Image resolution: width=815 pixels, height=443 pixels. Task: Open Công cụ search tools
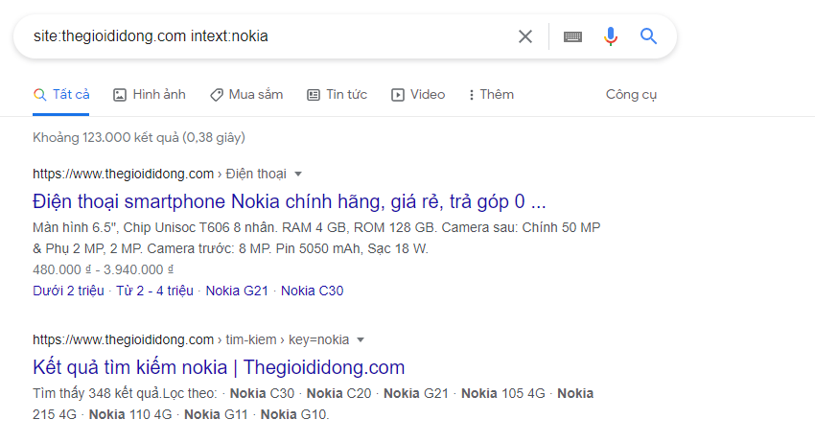(631, 94)
